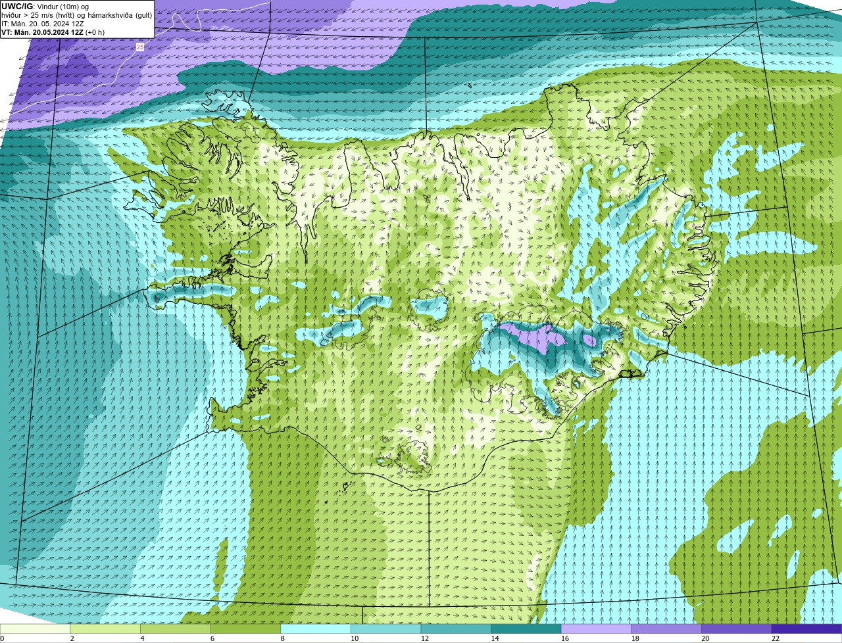Click the 12–14 m/s teal legend swatch

click(x=456, y=629)
